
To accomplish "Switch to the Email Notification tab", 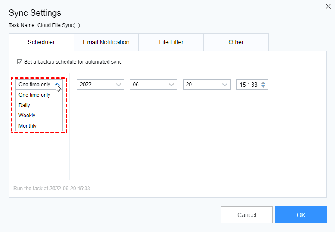I will click(x=106, y=42).
